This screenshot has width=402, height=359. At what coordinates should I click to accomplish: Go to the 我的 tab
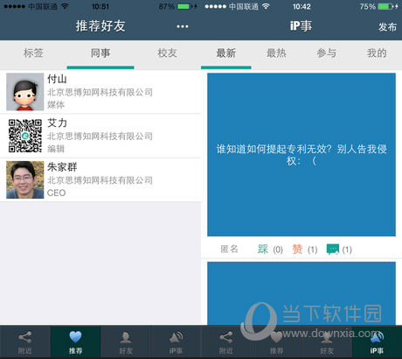tap(377, 53)
